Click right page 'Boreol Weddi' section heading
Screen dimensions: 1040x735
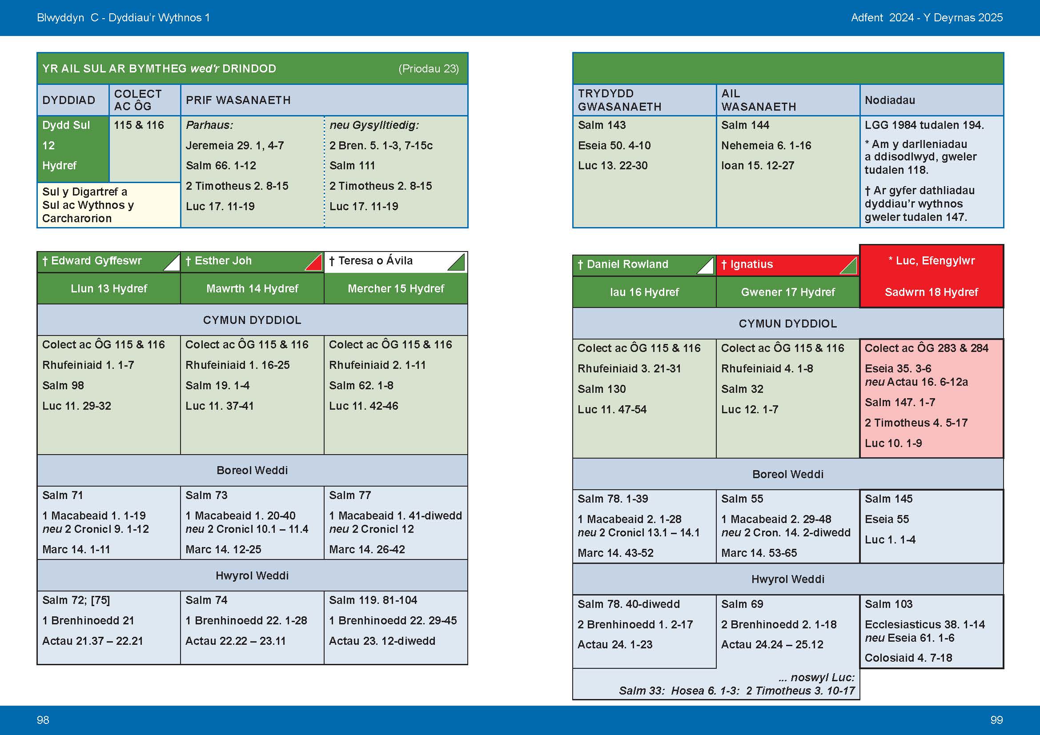788,474
